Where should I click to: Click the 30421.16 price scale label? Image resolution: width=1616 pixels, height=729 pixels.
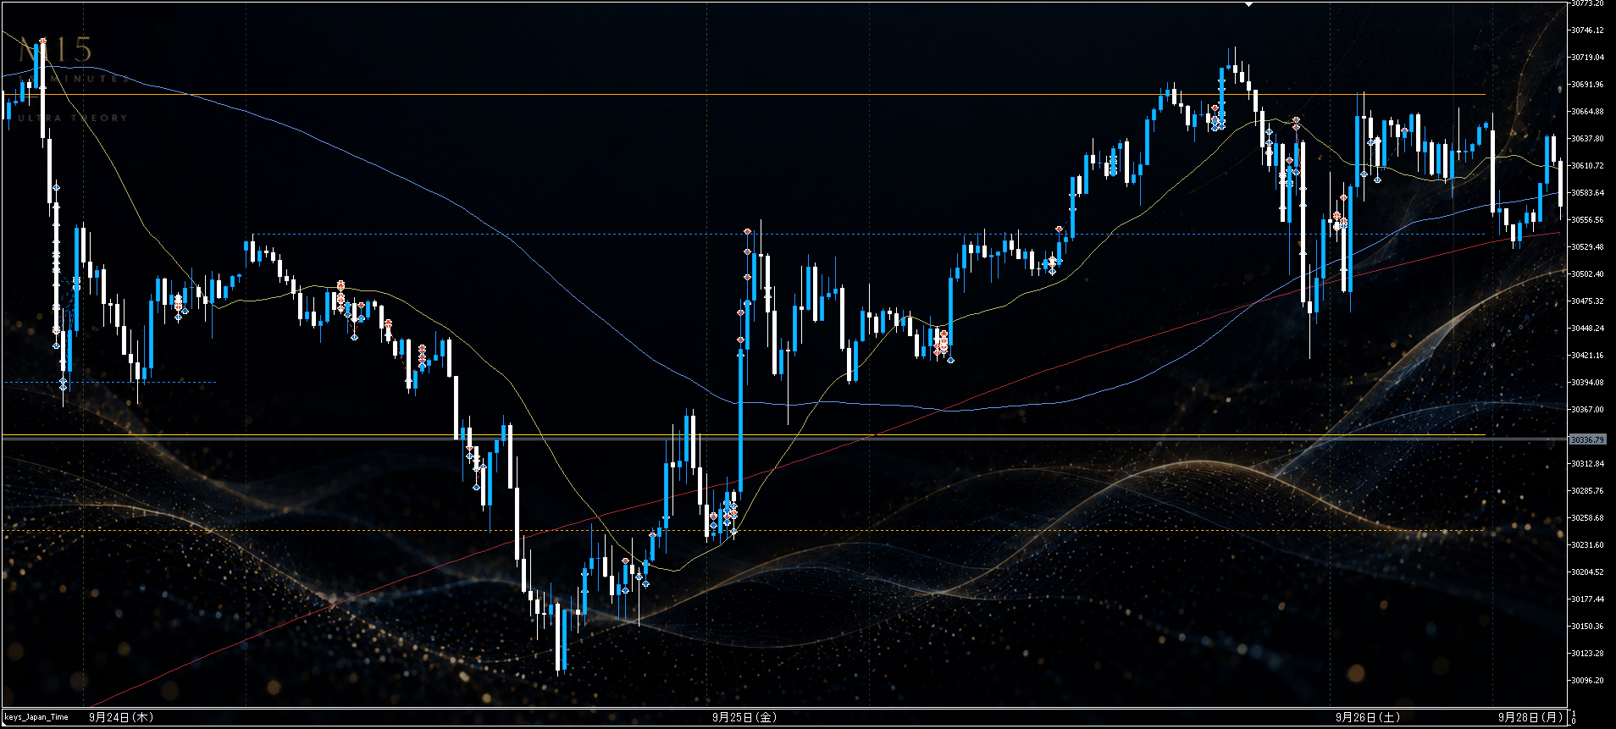pyautogui.click(x=1587, y=356)
